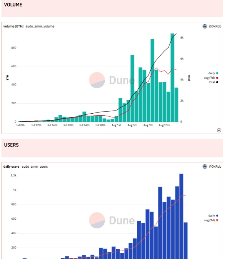Open the sudo_amm_volume query link

pos(40,26)
